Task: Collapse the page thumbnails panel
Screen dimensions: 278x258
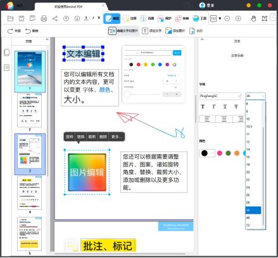Action: [x=47, y=39]
